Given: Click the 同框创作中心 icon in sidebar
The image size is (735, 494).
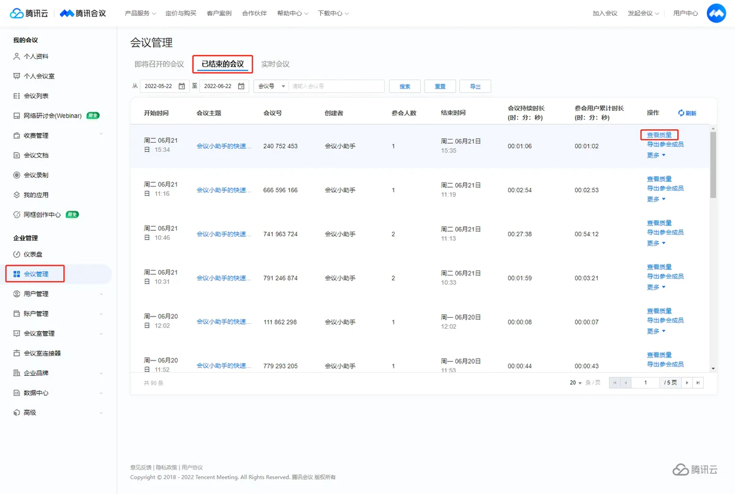Looking at the screenshot, I should (x=17, y=215).
